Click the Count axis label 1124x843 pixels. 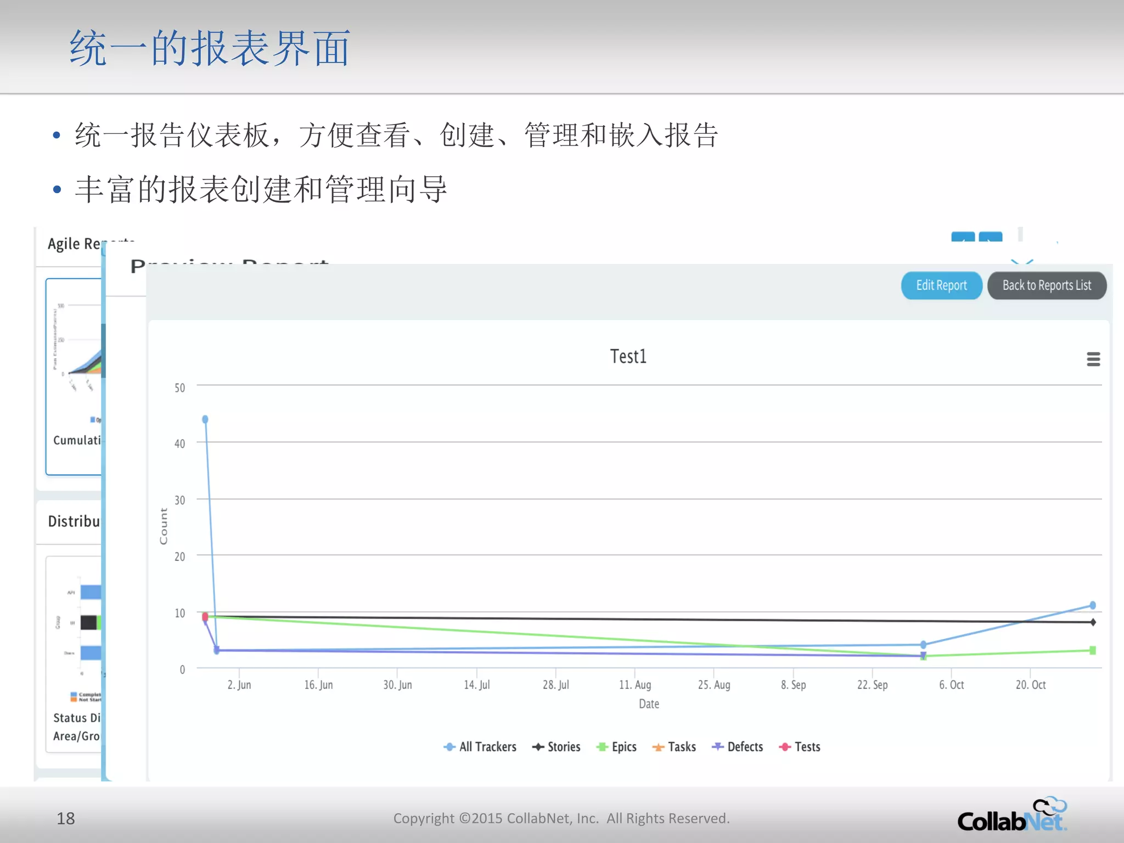tap(164, 526)
